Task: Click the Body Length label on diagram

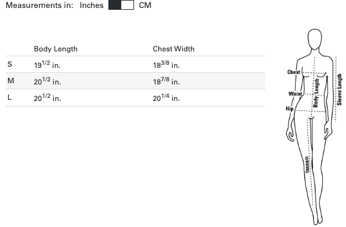Action: pos(316,93)
